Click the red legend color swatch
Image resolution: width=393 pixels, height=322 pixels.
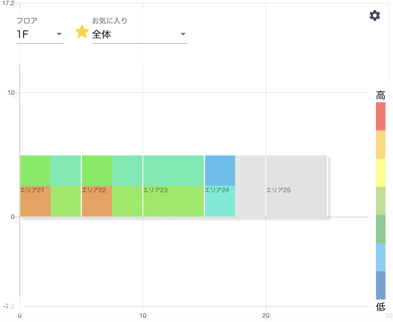coord(380,116)
